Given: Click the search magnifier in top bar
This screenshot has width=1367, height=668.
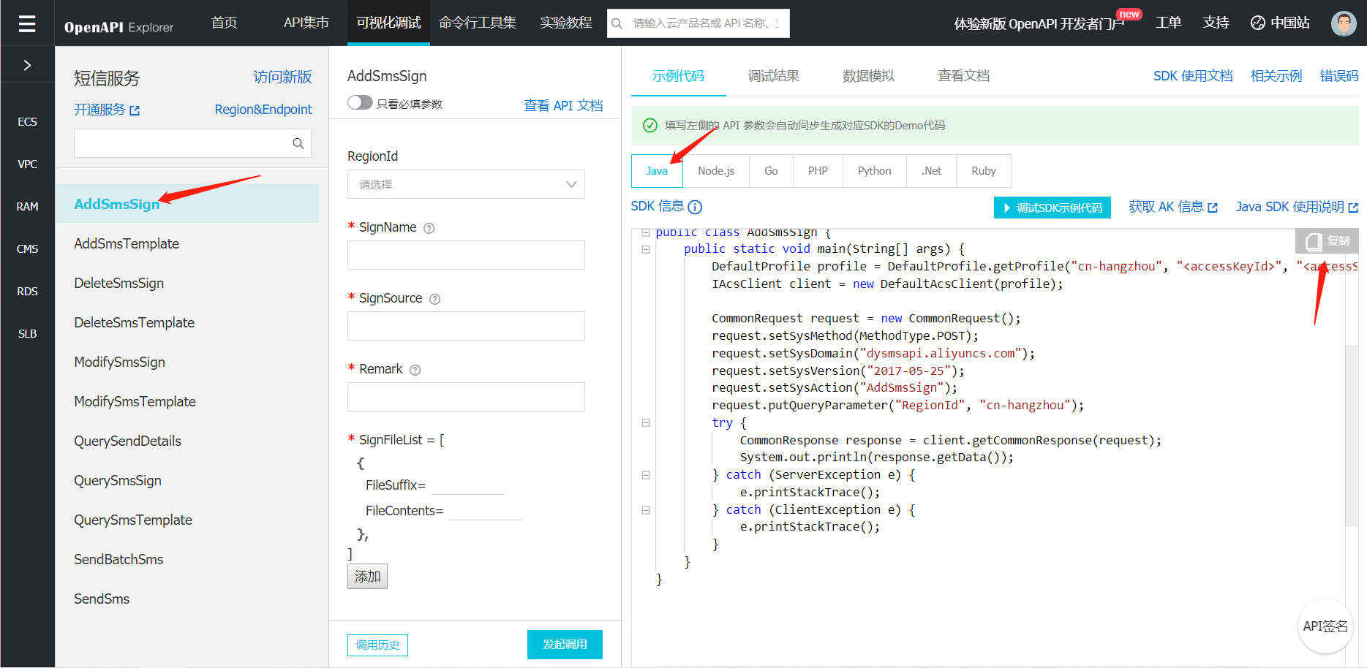Looking at the screenshot, I should tap(617, 23).
